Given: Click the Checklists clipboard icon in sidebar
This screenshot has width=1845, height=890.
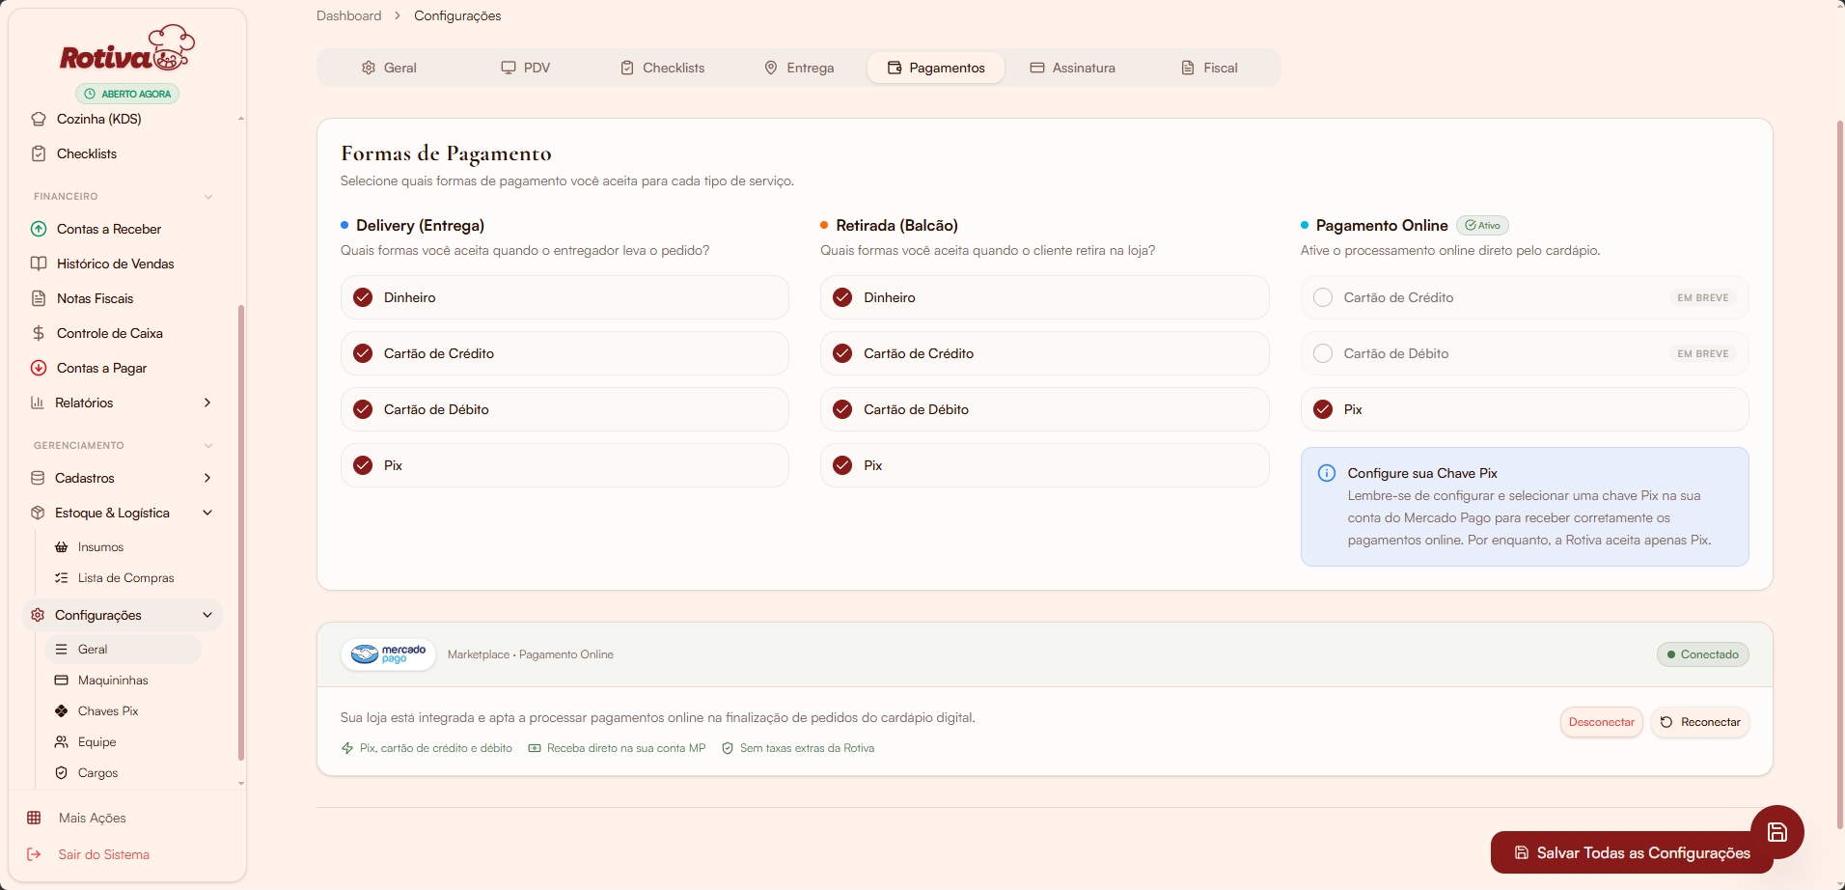Looking at the screenshot, I should [x=39, y=153].
